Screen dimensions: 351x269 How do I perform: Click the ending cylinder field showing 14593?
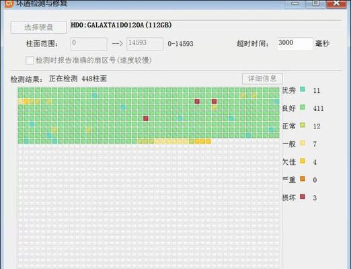[x=145, y=44]
